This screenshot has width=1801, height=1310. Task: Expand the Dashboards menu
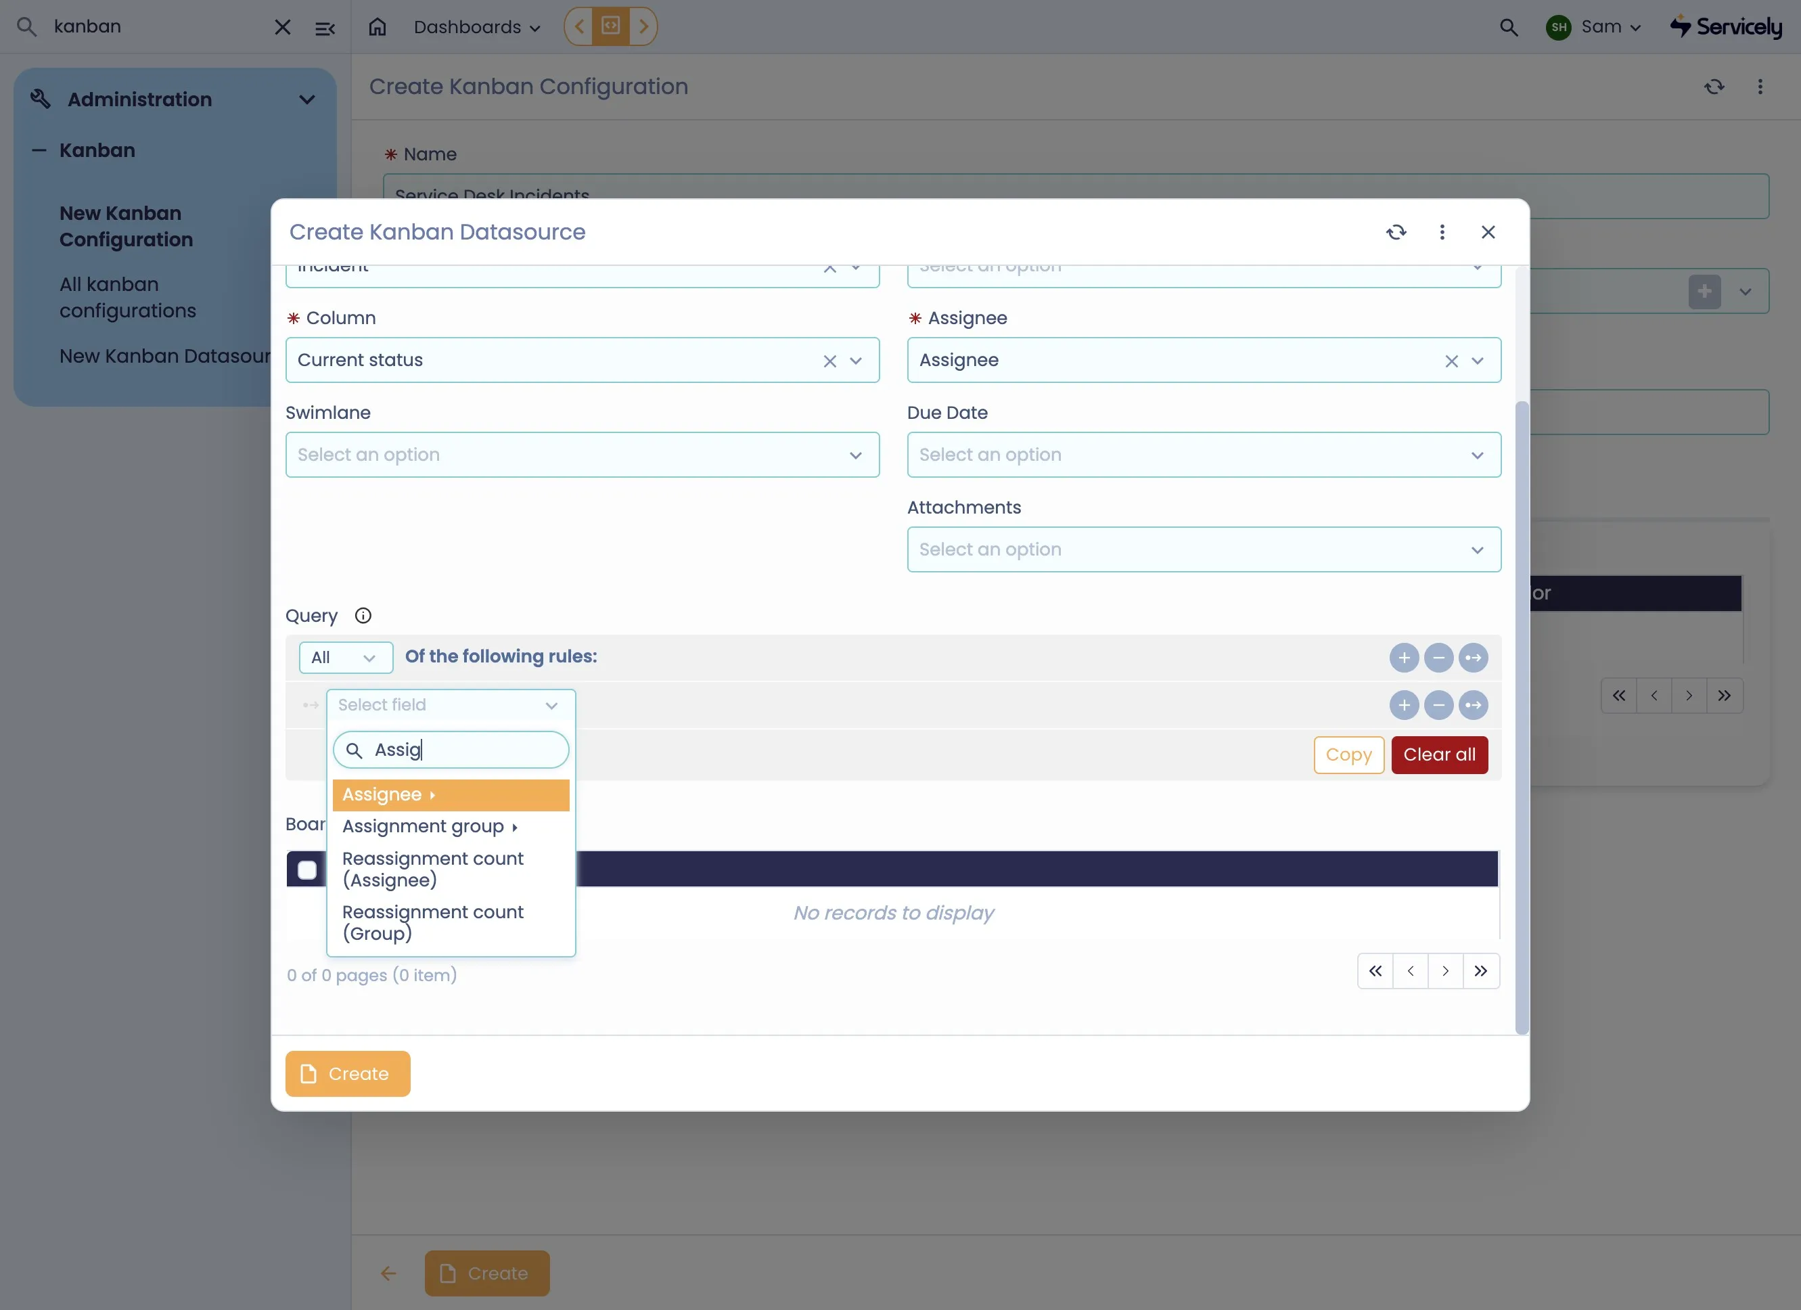pyautogui.click(x=476, y=27)
